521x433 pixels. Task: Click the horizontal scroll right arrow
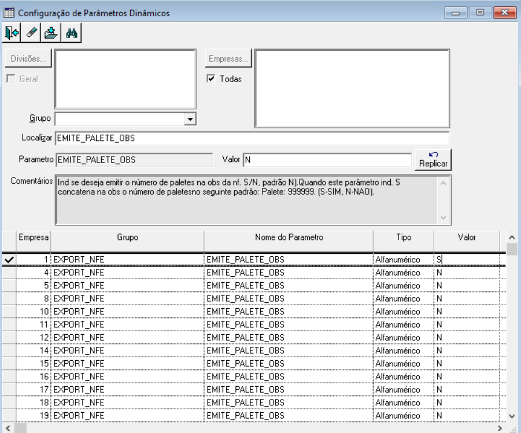pyautogui.click(x=500, y=428)
